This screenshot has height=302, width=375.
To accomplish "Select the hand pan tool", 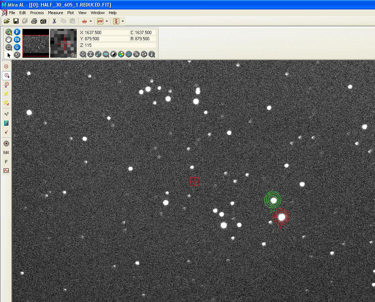I will [9, 40].
